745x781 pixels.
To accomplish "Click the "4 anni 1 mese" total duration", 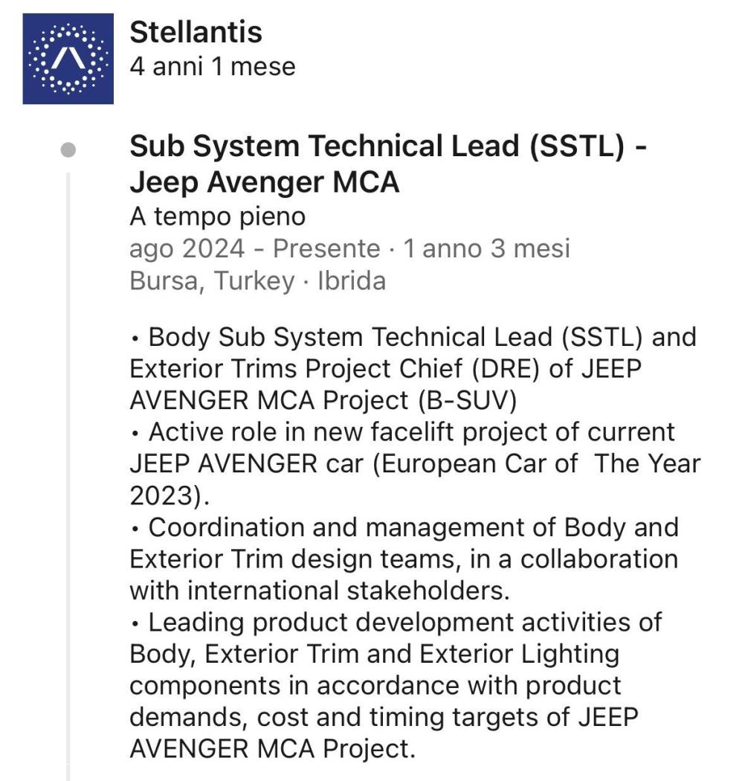I will (212, 66).
